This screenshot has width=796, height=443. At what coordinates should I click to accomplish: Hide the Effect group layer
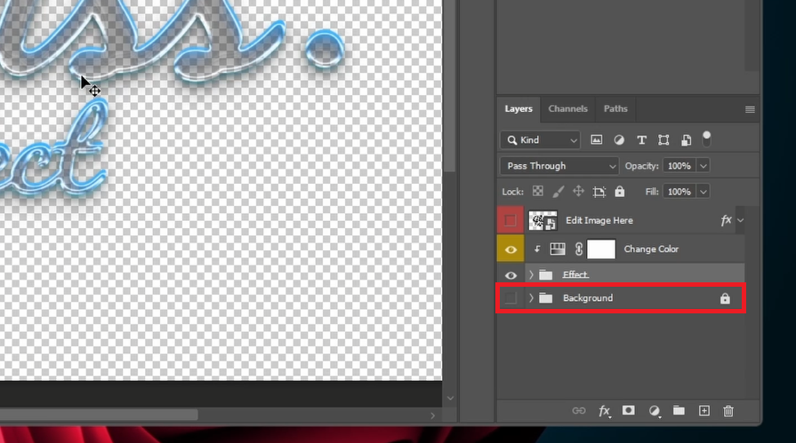(x=511, y=275)
